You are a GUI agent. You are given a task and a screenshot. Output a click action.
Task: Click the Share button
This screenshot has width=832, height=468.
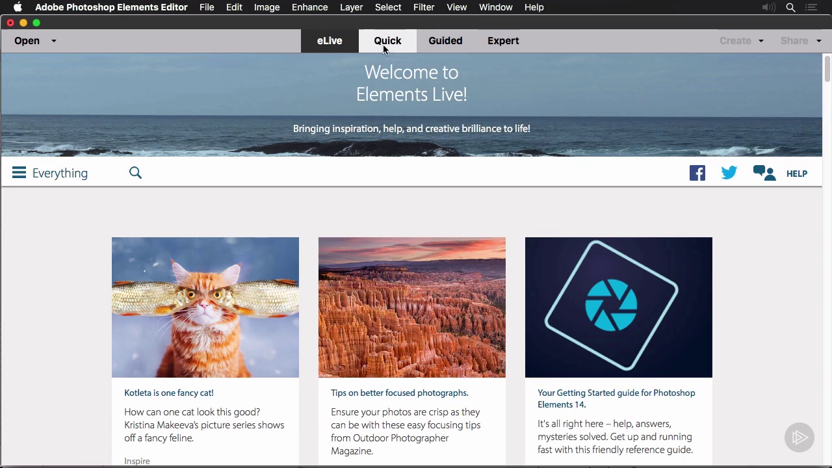tap(794, 40)
